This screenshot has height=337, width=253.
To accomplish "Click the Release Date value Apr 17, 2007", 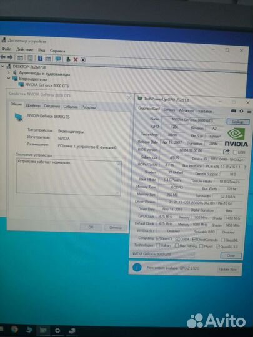I will [x=172, y=142].
